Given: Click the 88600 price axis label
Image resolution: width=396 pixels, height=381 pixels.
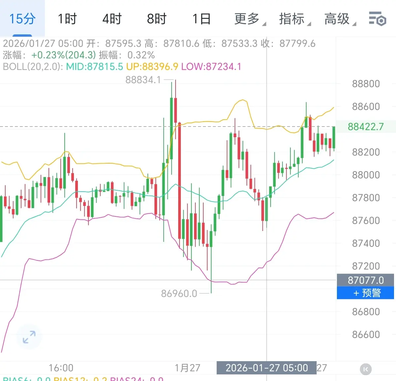Looking at the screenshot, I should click(x=366, y=106).
